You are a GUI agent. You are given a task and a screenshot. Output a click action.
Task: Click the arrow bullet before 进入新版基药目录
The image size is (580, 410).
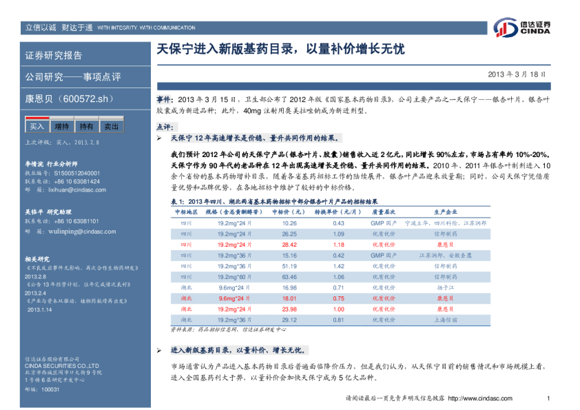159,350
